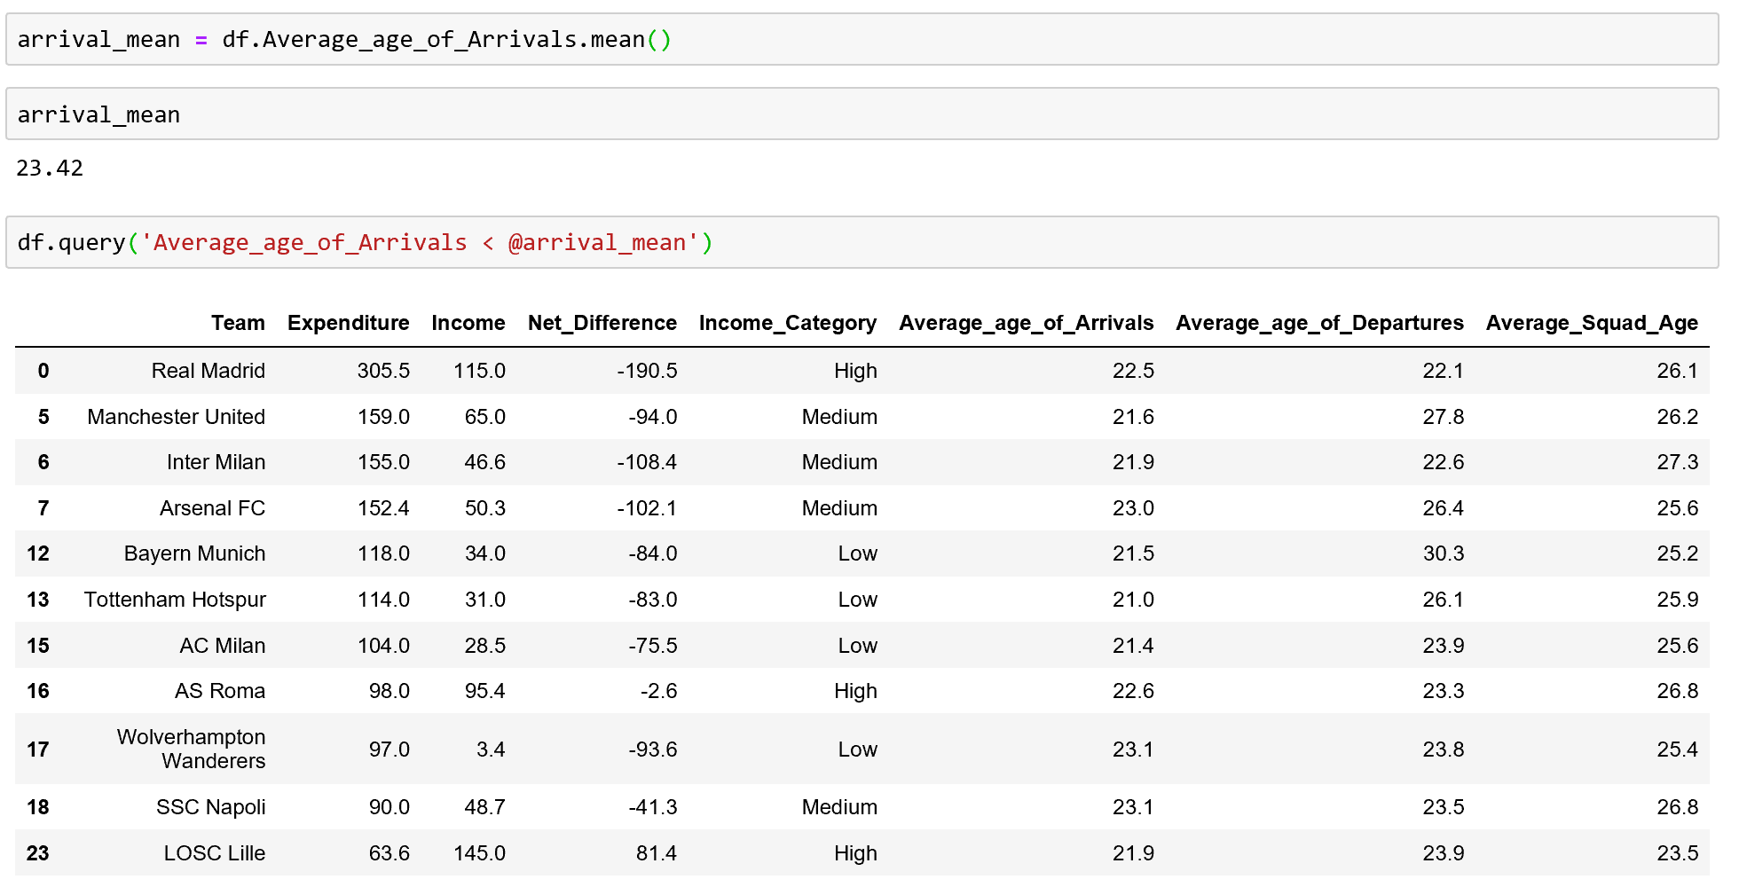Click row index 12 for Bayern Munich
The height and width of the screenshot is (887, 1739).
38,553
